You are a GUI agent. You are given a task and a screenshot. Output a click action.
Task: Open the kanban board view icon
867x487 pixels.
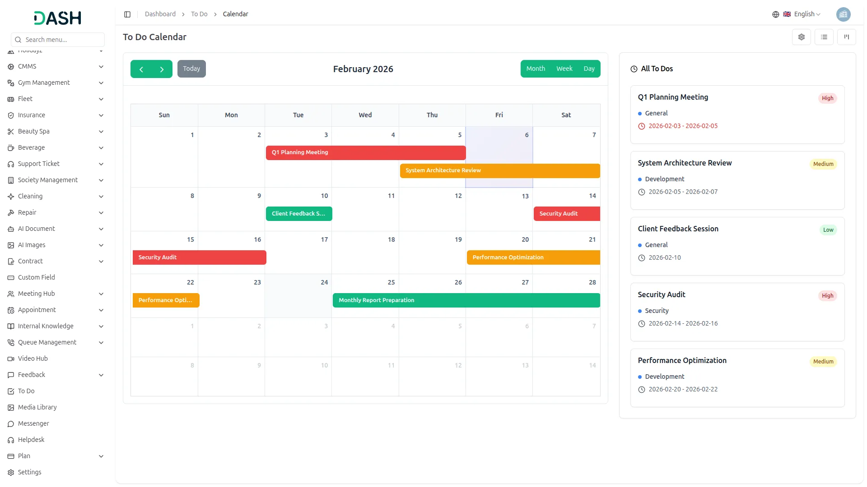click(846, 37)
